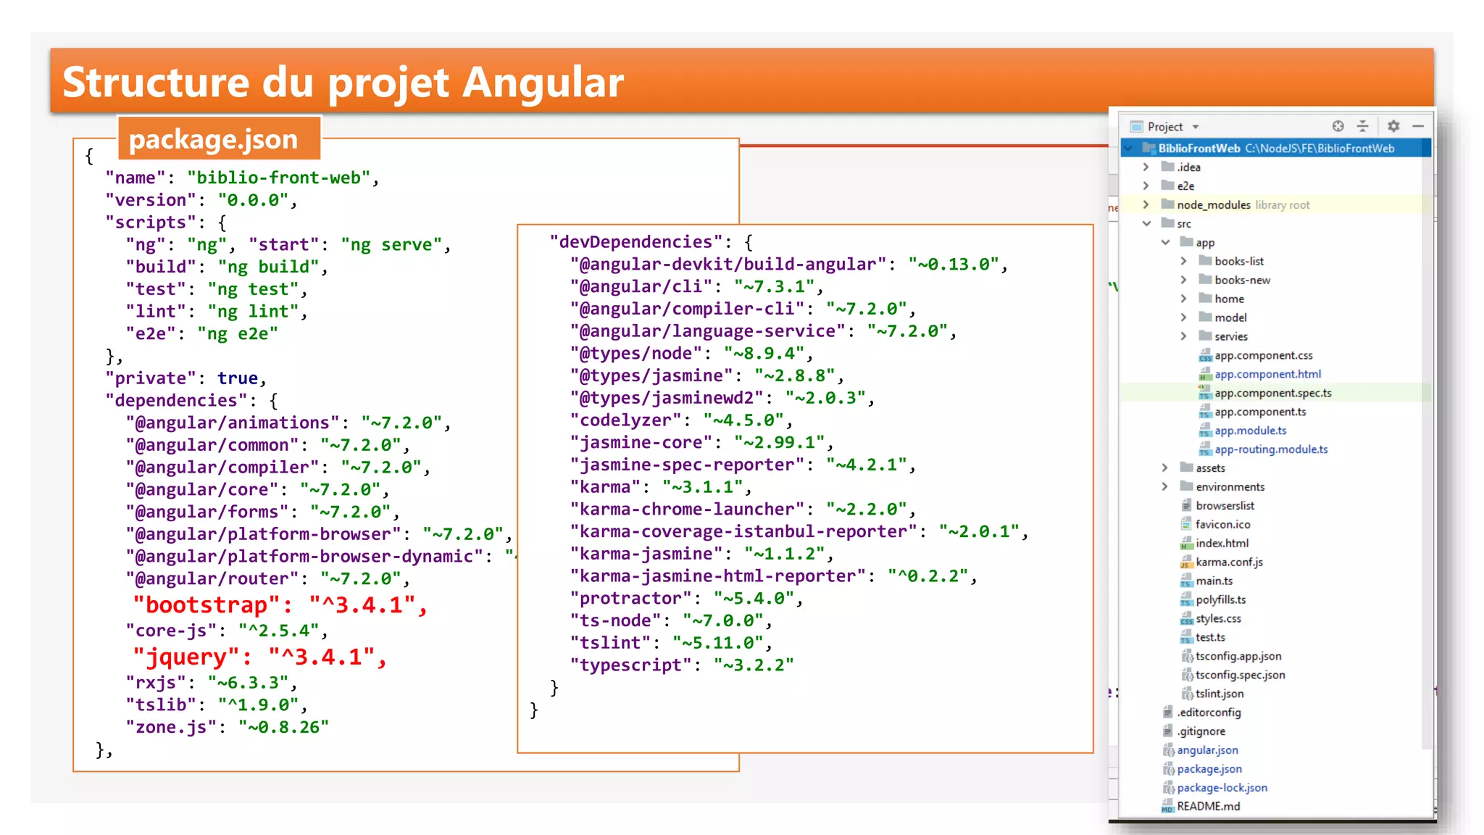Click tslint.json file icon
Viewport: 1484px width, 835px height.
click(1187, 694)
